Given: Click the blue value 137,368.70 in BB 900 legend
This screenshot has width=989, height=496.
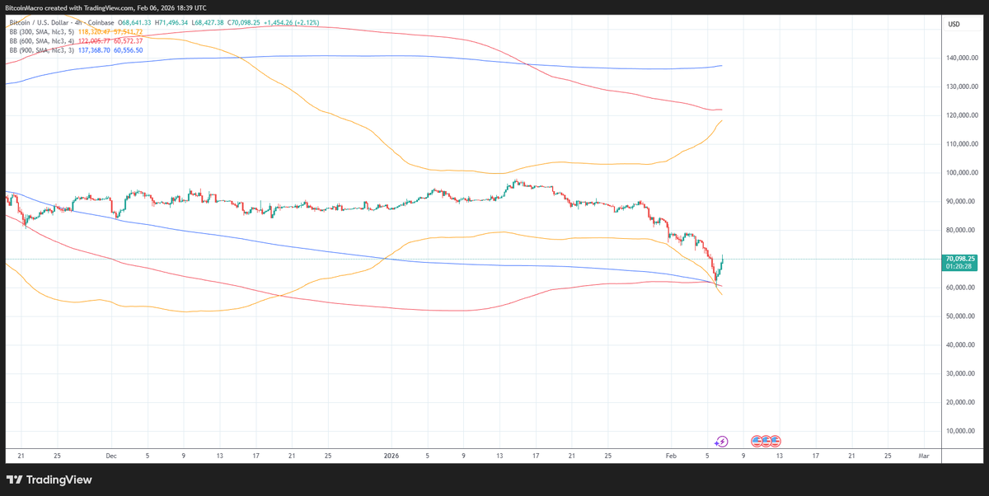Looking at the screenshot, I should (x=93, y=49).
